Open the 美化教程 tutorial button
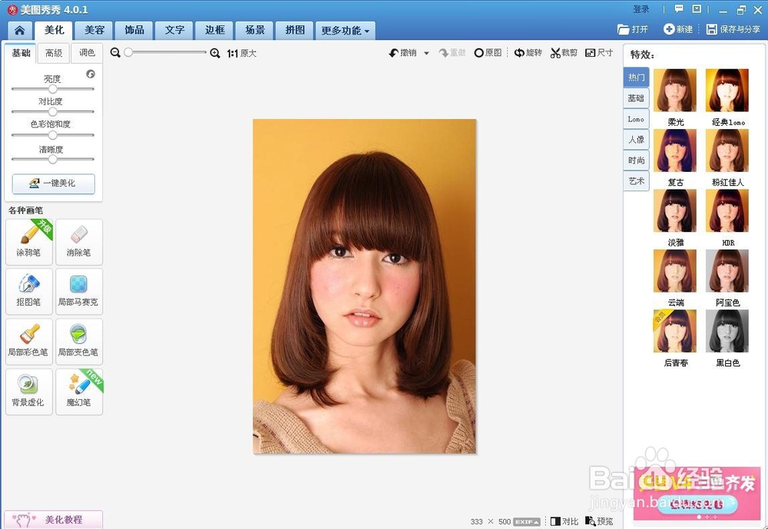768x529 pixels. tap(54, 519)
